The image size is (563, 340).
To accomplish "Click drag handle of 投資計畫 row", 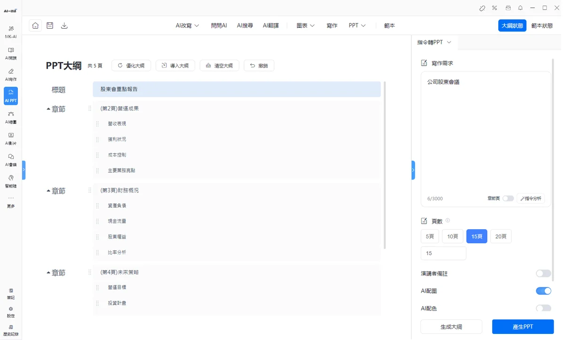I will click(98, 303).
